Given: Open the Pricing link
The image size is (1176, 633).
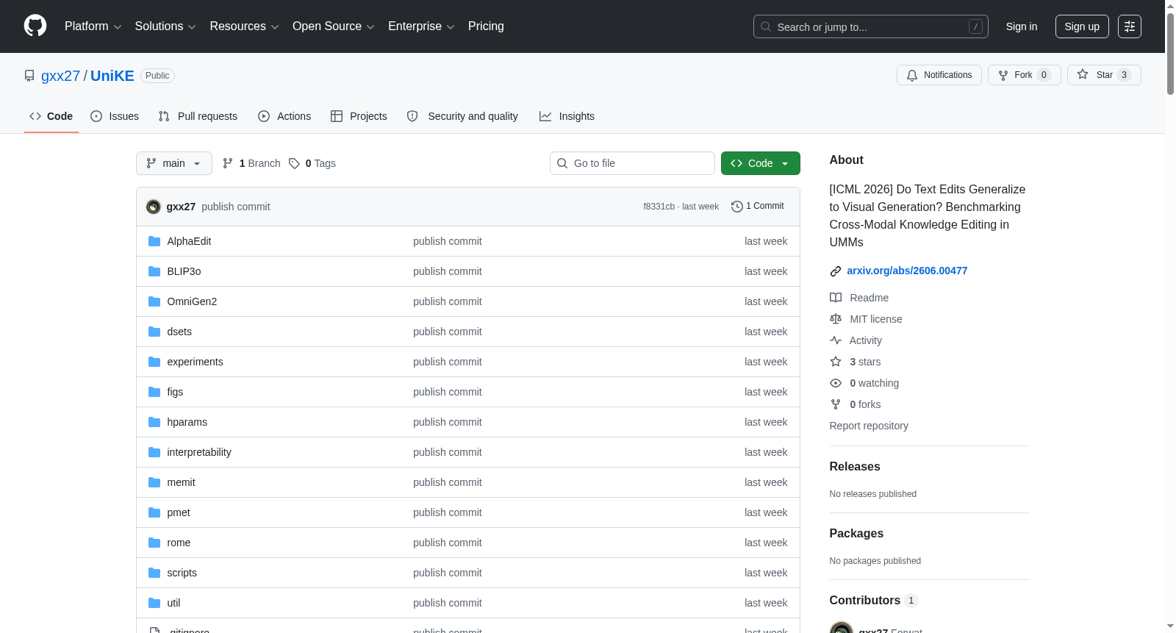Looking at the screenshot, I should pos(486,26).
